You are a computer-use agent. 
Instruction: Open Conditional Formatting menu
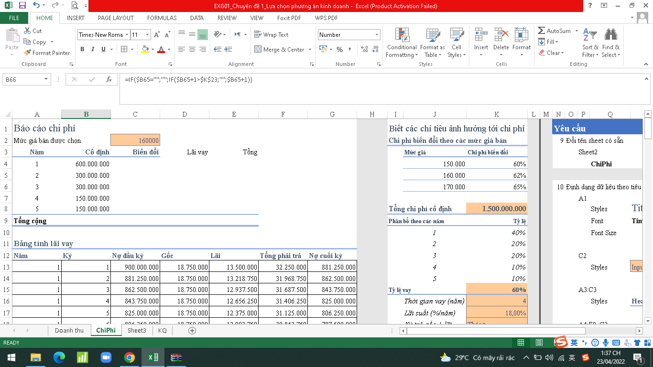pyautogui.click(x=402, y=43)
